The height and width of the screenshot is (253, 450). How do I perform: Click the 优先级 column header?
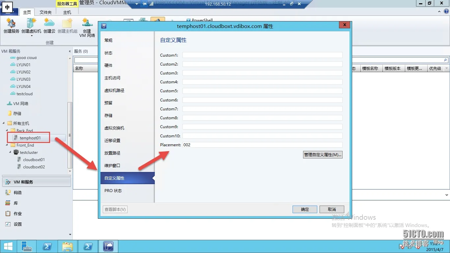436,69
